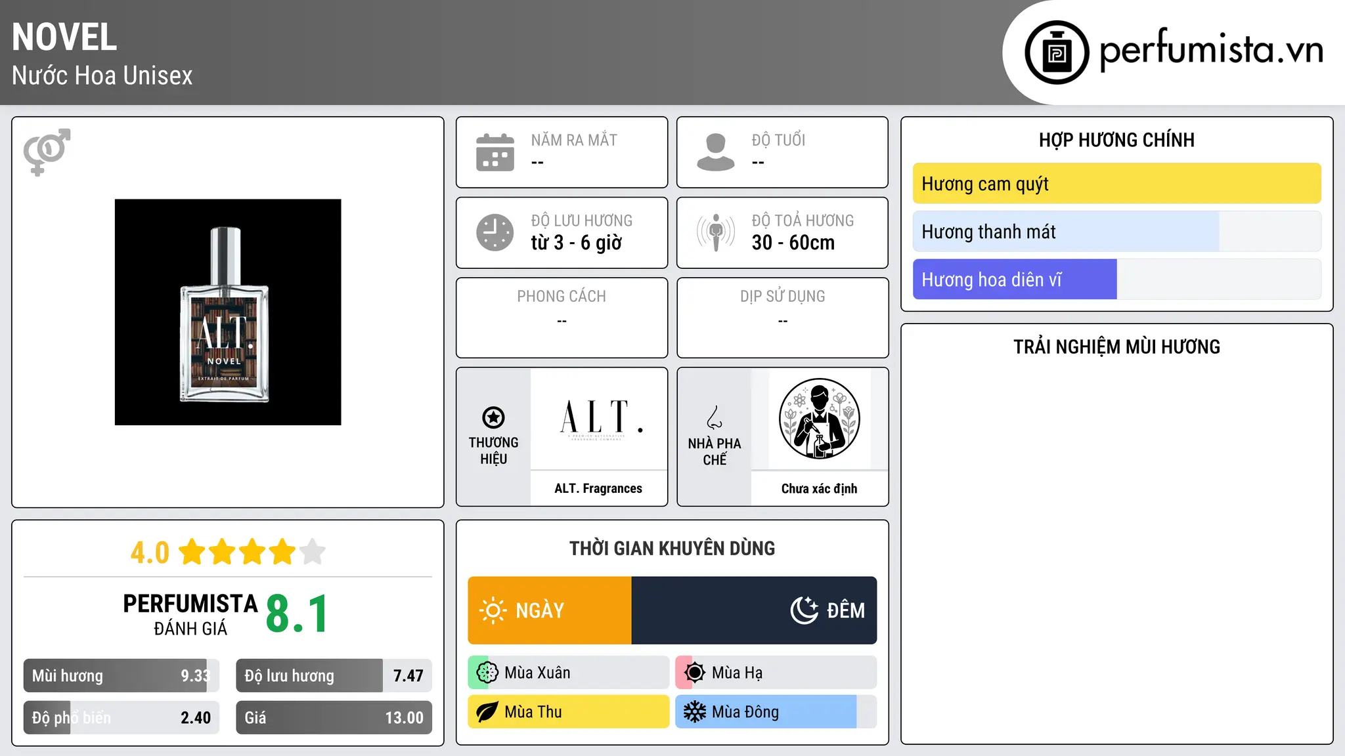Click the perfumista.vn bottle logo icon

[x=1057, y=52]
